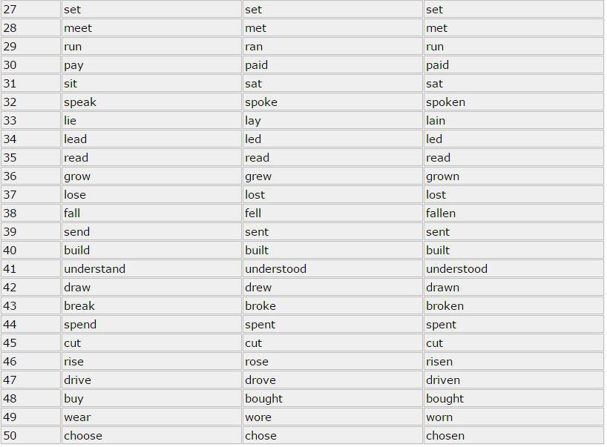Select the word 'understand' in row 41
Screen dimensions: 607x447
(x=95, y=269)
